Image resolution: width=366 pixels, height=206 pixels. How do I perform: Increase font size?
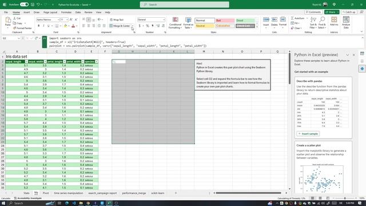coord(71,19)
